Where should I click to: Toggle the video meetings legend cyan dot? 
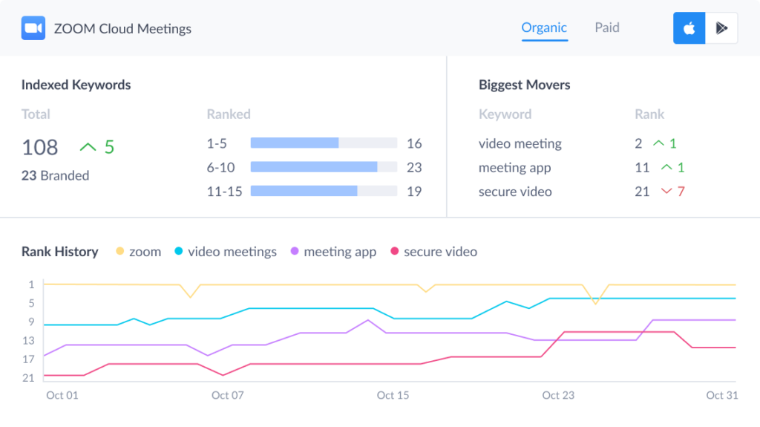178,251
